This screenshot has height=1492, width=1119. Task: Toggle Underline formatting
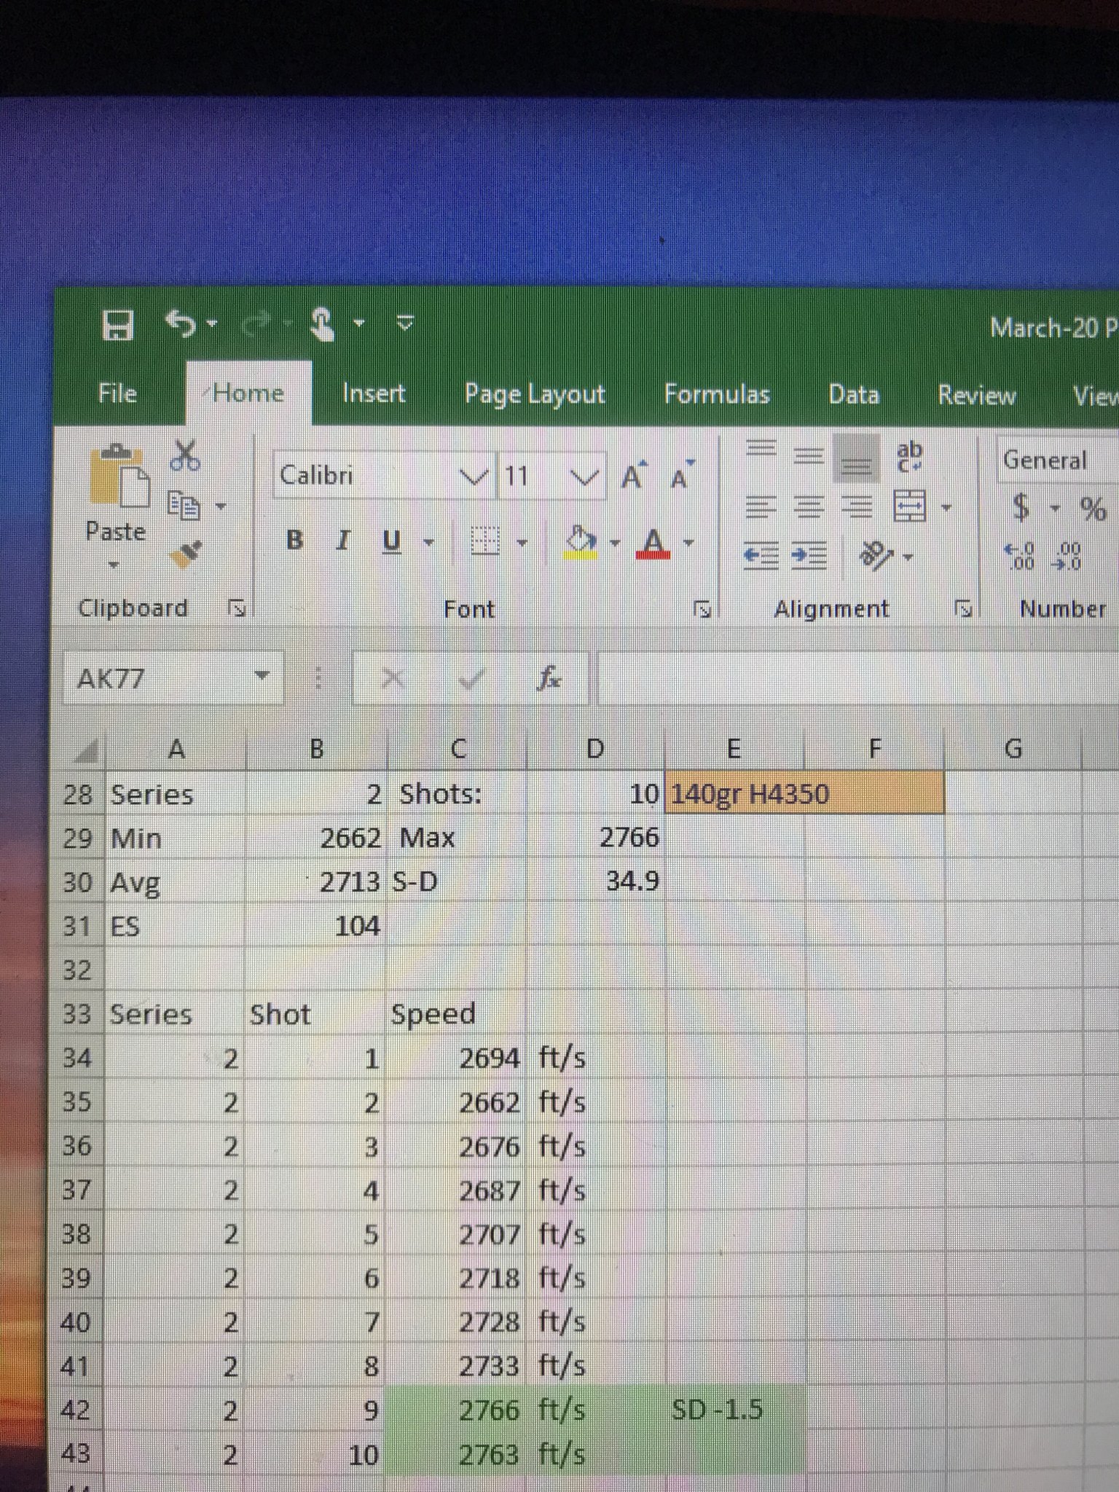[391, 541]
